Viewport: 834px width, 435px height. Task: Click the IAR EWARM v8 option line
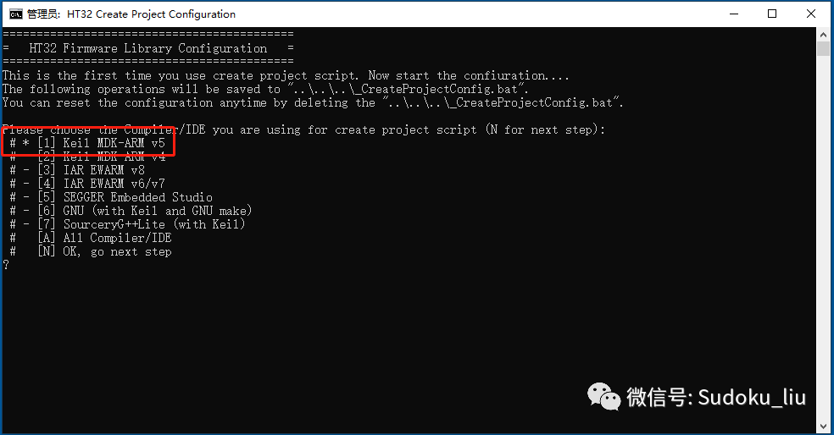tap(77, 170)
